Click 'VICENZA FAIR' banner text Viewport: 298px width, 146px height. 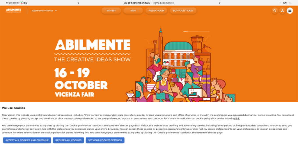tap(74, 94)
